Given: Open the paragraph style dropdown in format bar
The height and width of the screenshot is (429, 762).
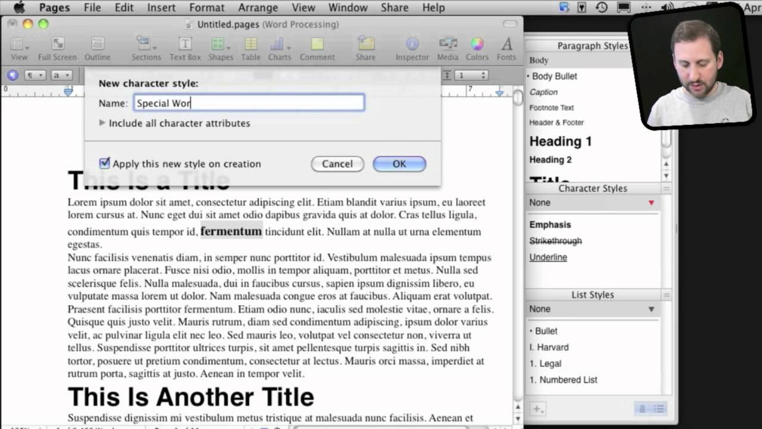Looking at the screenshot, I should pyautogui.click(x=34, y=75).
